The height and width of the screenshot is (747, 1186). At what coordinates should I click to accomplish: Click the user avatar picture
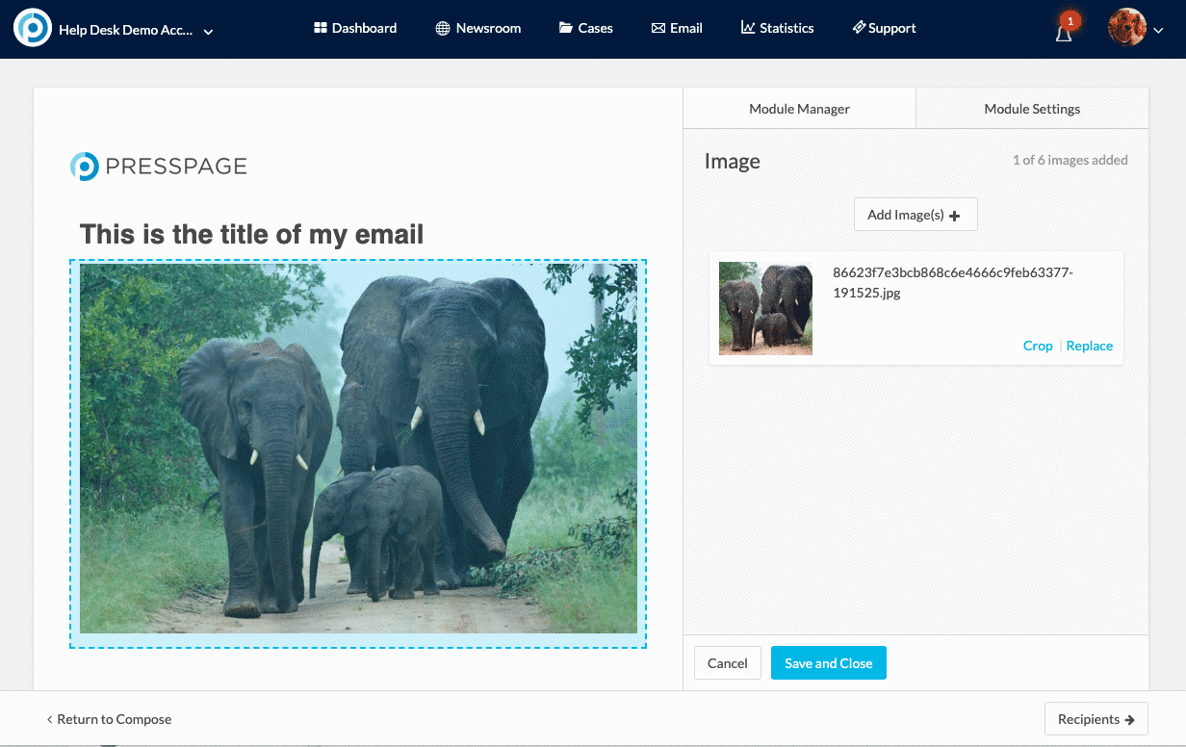tap(1127, 28)
